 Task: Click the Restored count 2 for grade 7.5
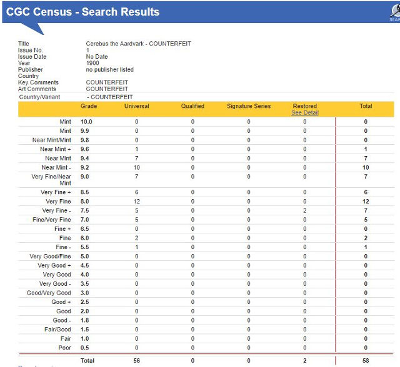pyautogui.click(x=305, y=210)
